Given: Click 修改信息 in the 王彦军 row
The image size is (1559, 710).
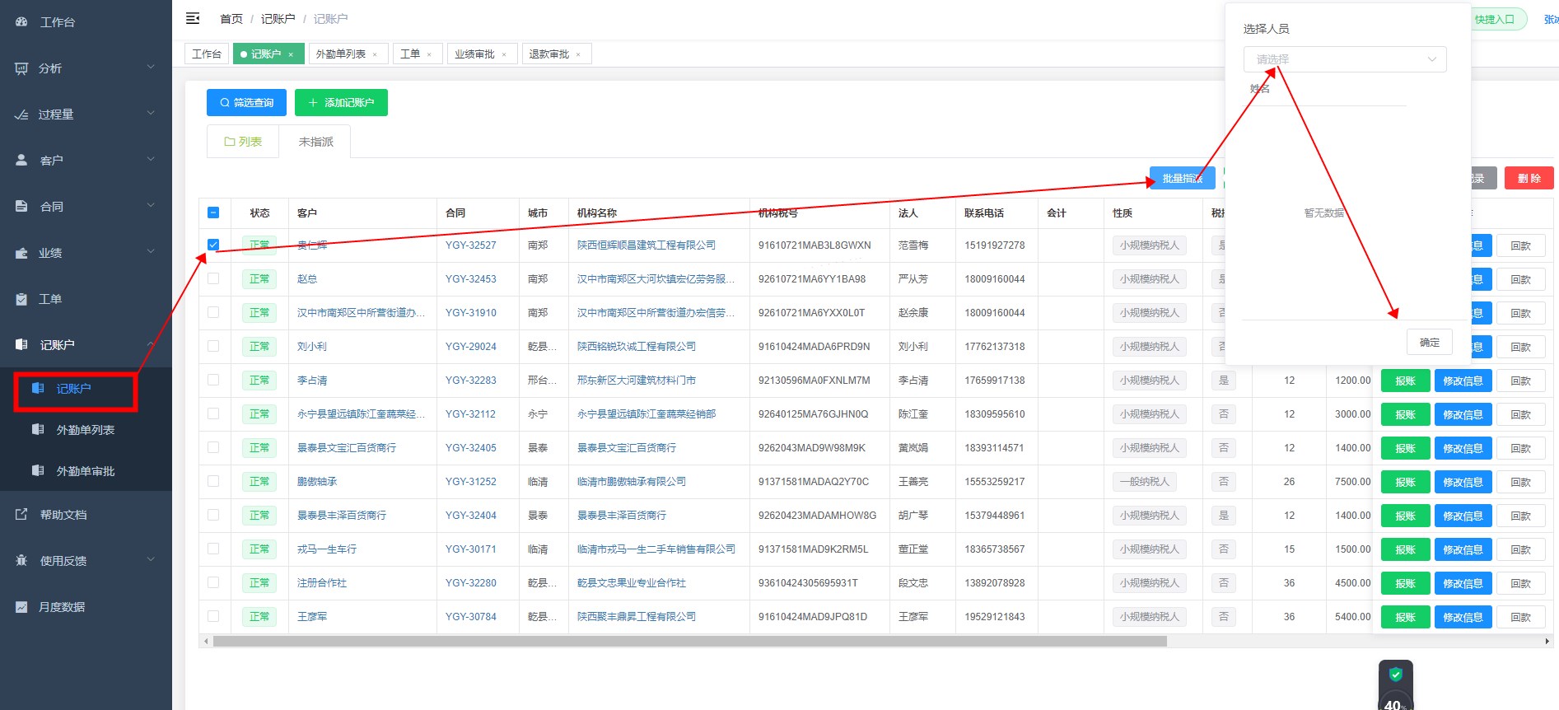Looking at the screenshot, I should point(1463,617).
